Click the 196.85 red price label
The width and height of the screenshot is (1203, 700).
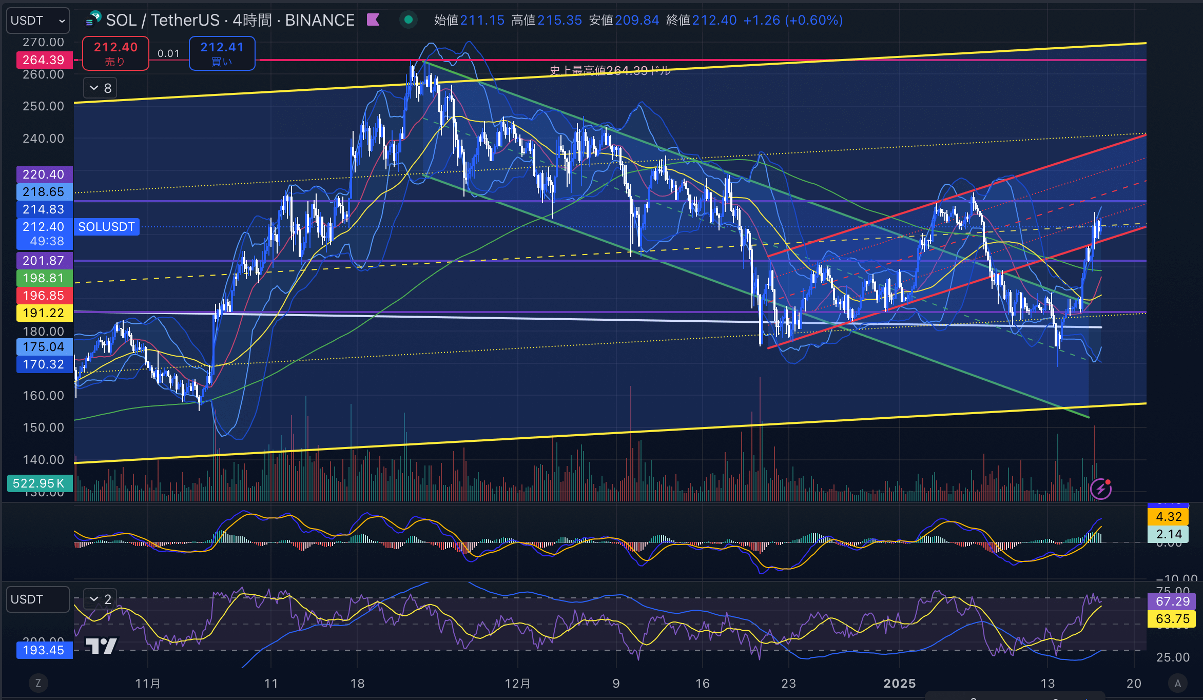pos(44,296)
